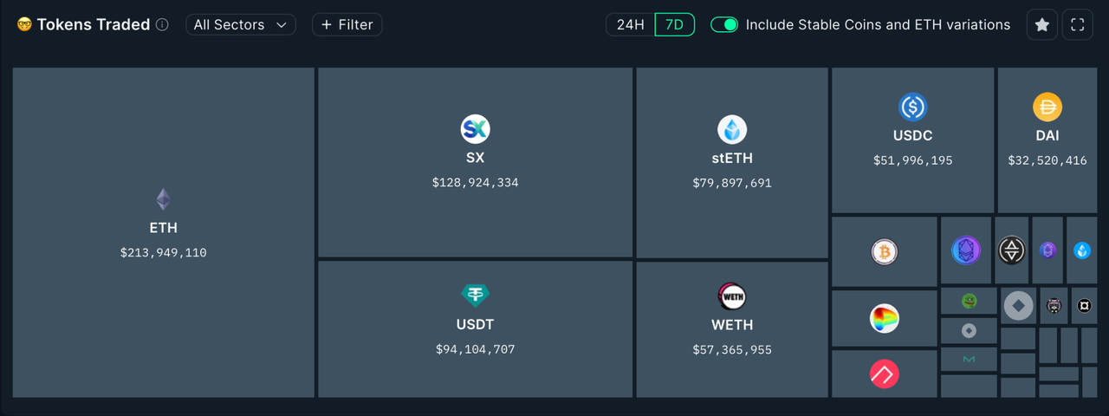Select the 7D timeframe tab

click(x=674, y=25)
